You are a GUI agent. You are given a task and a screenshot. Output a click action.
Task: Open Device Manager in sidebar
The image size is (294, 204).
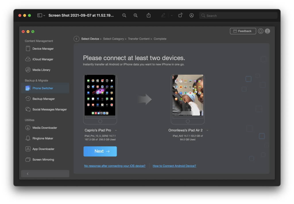[x=45, y=49]
